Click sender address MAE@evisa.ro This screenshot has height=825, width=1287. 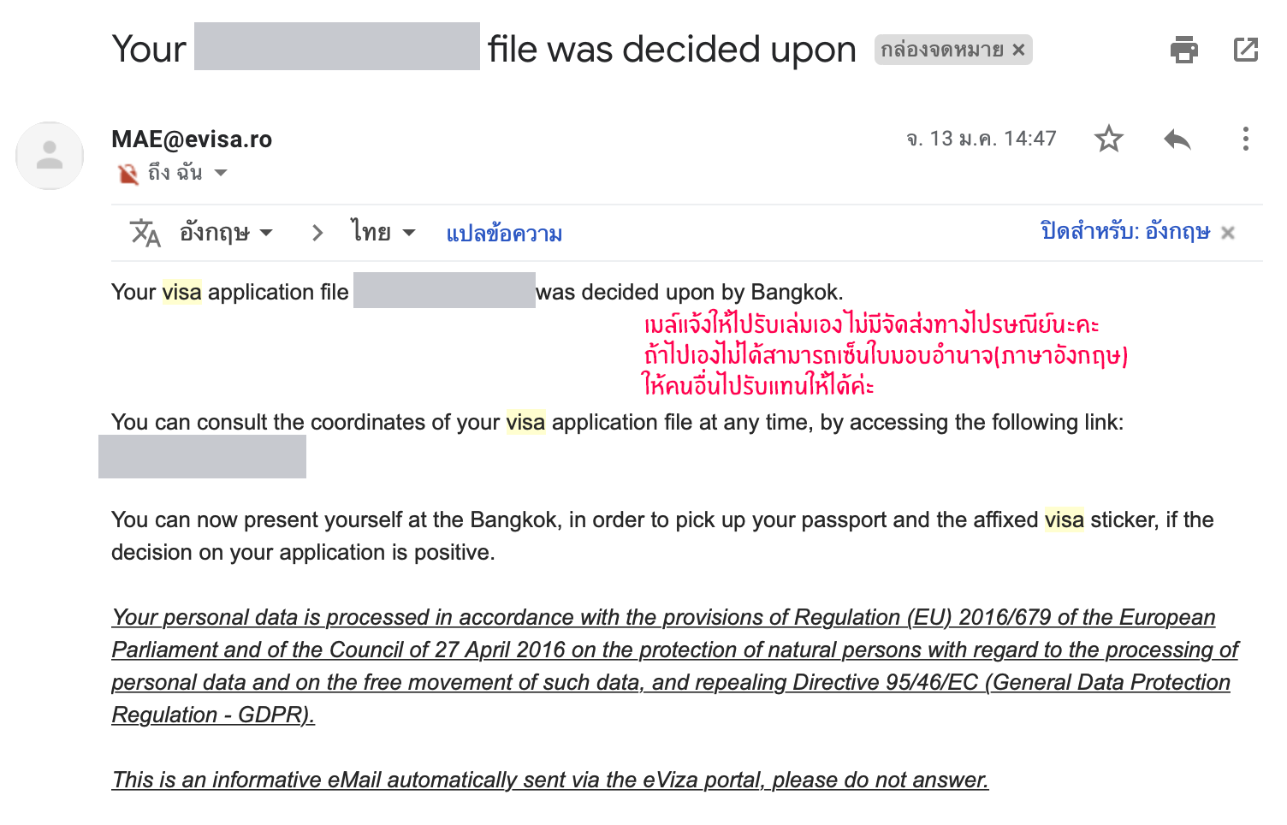(192, 139)
